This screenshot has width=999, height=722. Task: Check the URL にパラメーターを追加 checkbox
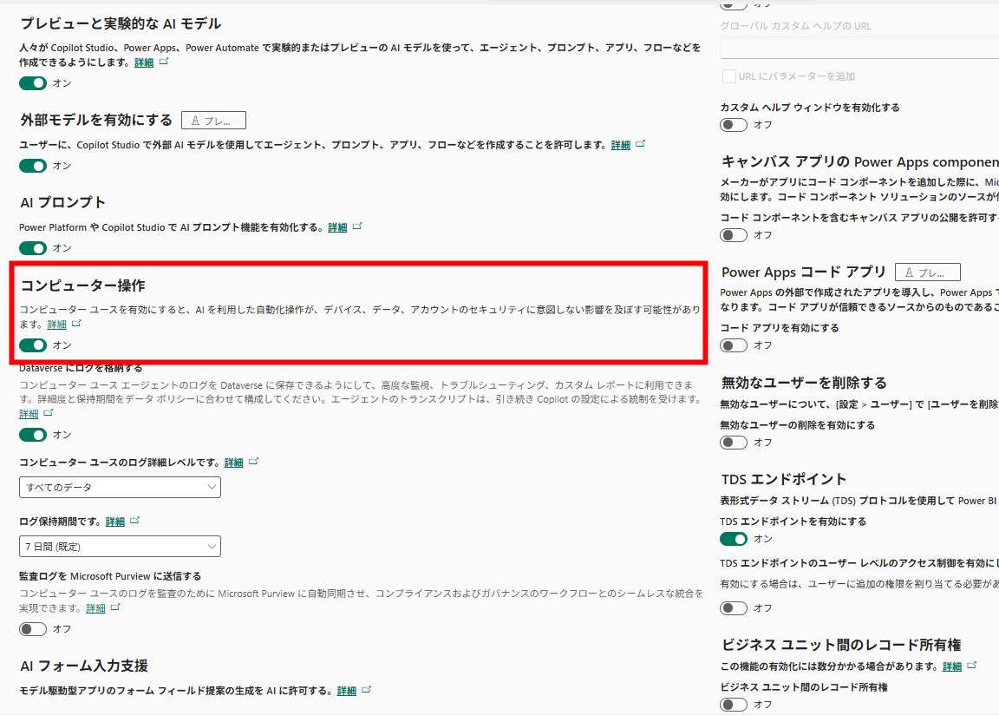tap(728, 76)
